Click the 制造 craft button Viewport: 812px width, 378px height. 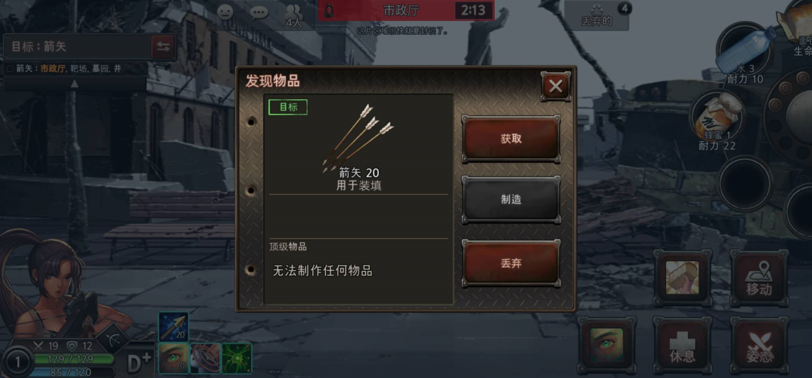point(511,199)
